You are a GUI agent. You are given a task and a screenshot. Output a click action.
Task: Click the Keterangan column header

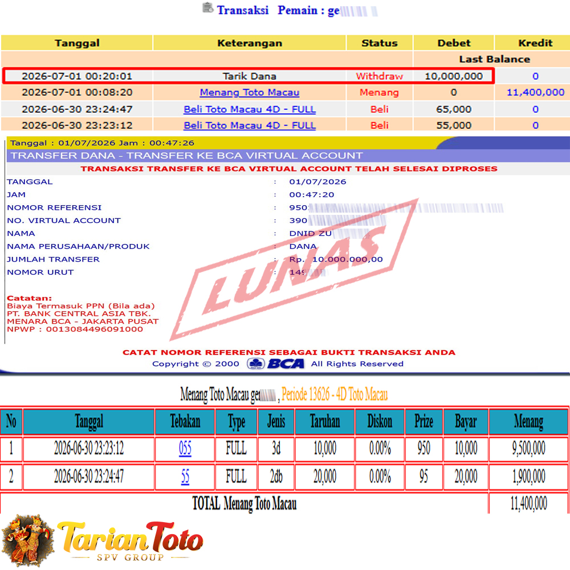click(x=250, y=43)
